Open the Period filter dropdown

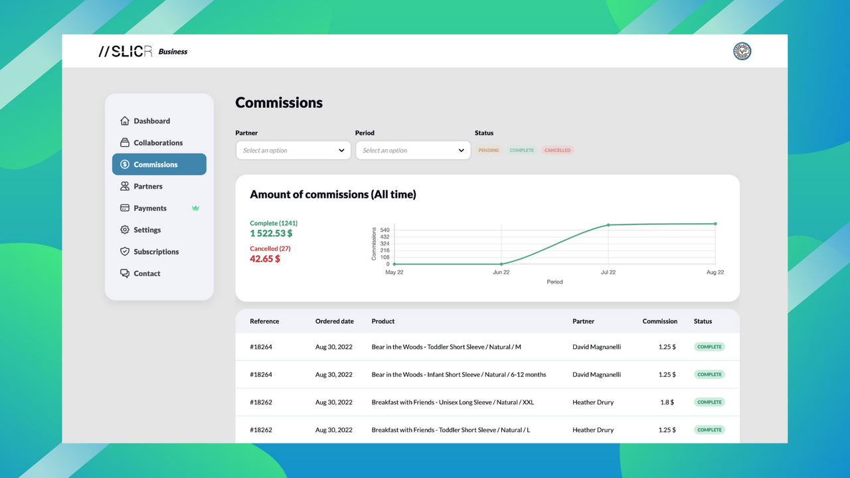(413, 150)
